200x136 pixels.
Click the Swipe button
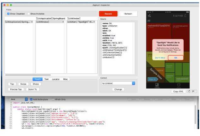[x=23, y=84]
